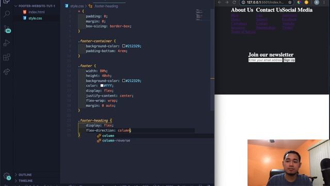
Task: Click the 'About Us' heading on page
Action: (x=242, y=10)
